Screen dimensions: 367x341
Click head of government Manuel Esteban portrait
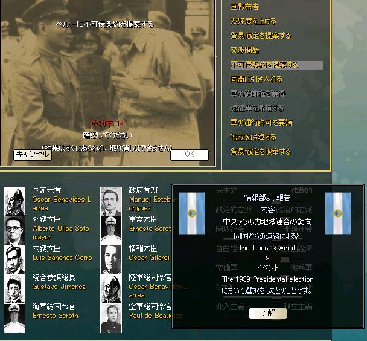click(111, 201)
